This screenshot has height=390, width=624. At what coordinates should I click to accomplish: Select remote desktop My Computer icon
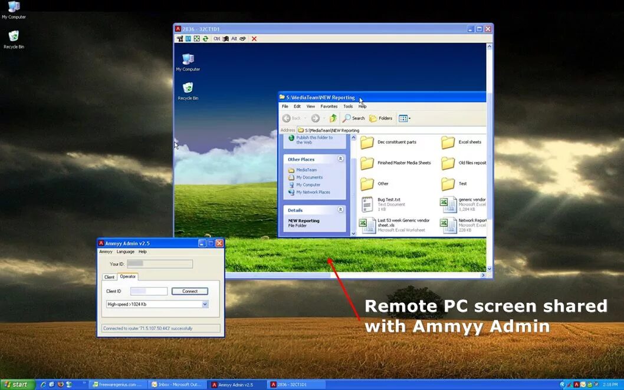(188, 62)
